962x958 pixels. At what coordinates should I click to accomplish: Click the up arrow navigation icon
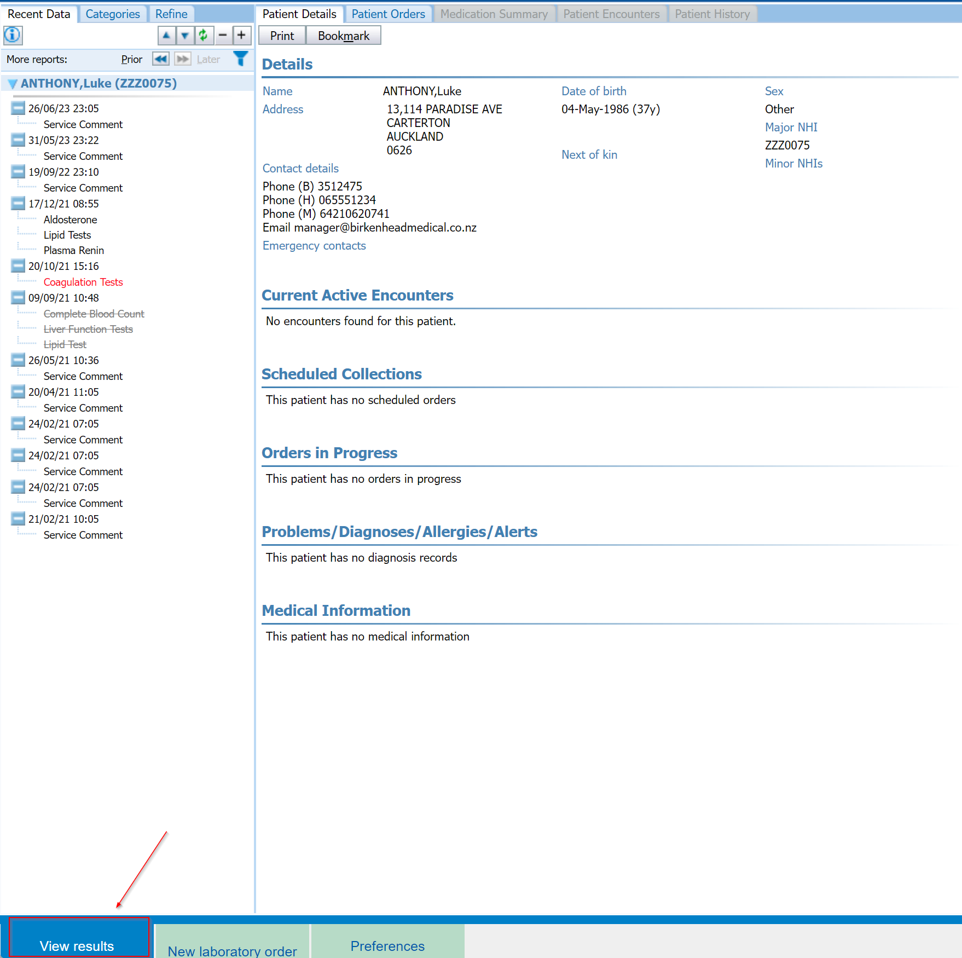point(166,35)
